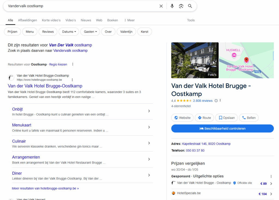Click the star rating next to 4,4
This screenshot has width=279, height=200.
tap(184, 101)
